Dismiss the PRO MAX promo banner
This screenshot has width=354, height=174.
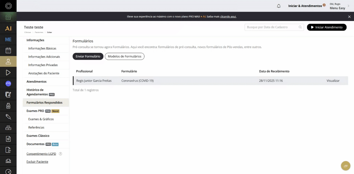click(x=349, y=17)
